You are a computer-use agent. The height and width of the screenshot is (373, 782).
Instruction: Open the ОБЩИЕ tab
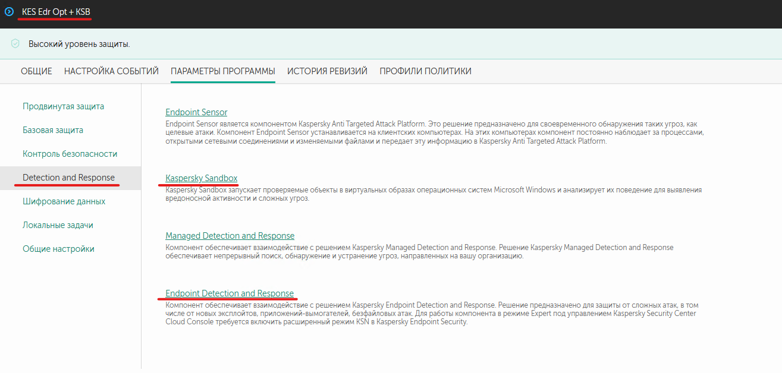36,71
